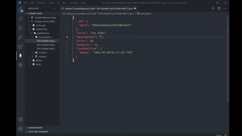
Task: Open the Terminal menu
Action: coord(73,3)
